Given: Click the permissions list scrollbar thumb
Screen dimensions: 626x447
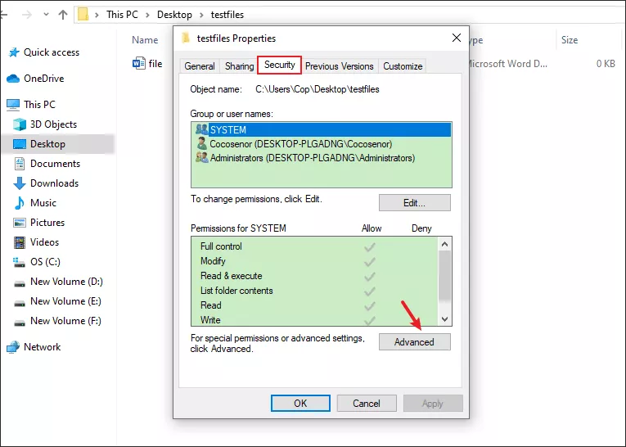Looking at the screenshot, I should [x=444, y=277].
